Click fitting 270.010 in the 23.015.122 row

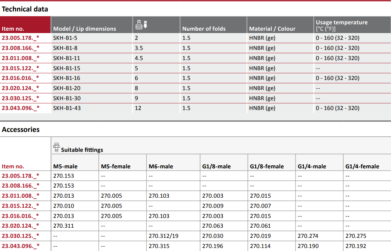tap(63, 206)
